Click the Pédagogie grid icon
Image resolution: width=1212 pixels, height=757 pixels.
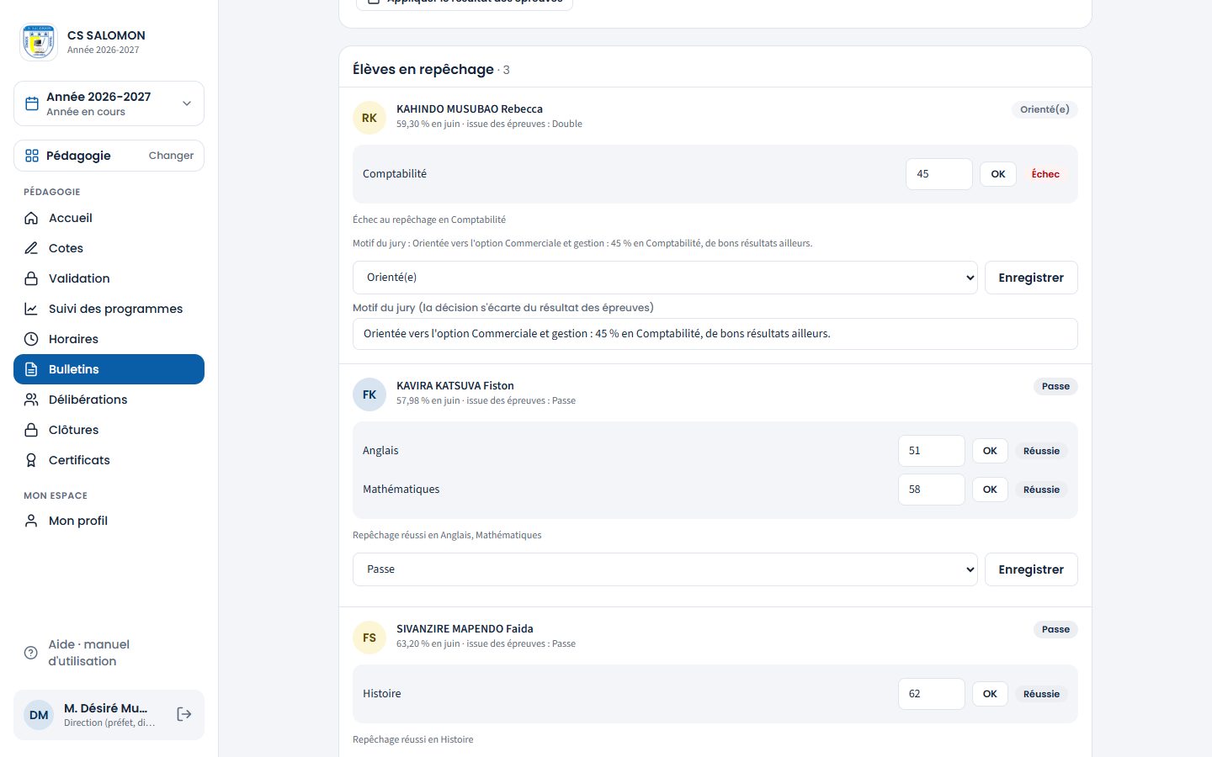[x=32, y=156]
